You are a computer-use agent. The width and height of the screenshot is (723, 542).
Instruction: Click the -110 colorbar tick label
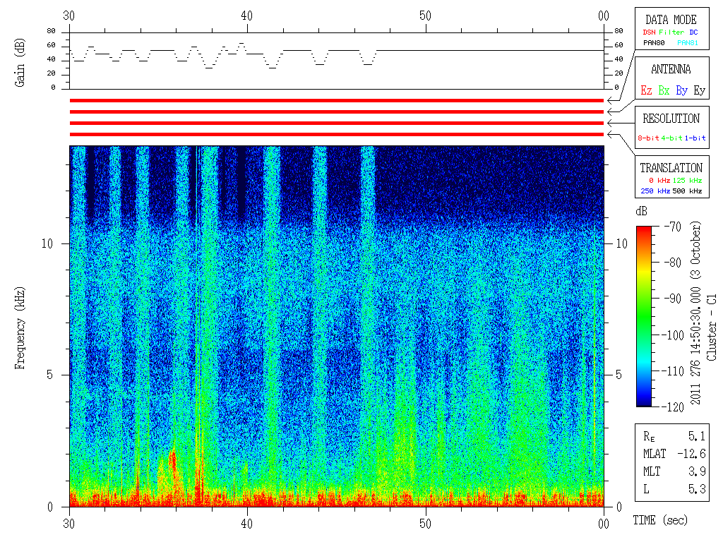pyautogui.click(x=673, y=371)
